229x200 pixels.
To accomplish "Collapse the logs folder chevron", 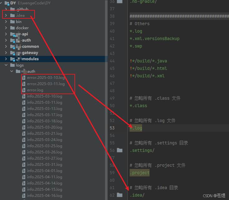I will pos(6,65).
